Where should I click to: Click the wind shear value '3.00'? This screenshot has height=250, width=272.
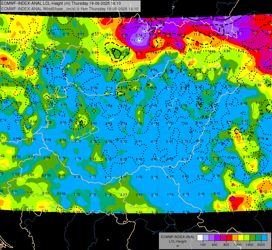46,193
